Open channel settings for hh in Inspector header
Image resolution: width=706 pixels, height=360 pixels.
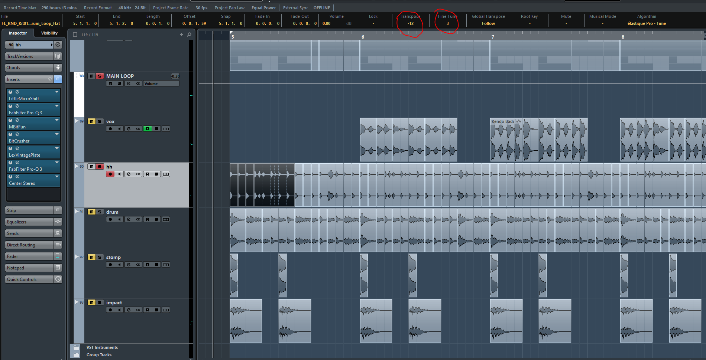pos(58,45)
